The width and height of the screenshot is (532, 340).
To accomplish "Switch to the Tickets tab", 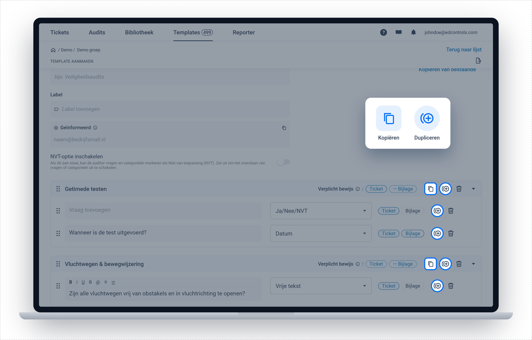I will 60,32.
